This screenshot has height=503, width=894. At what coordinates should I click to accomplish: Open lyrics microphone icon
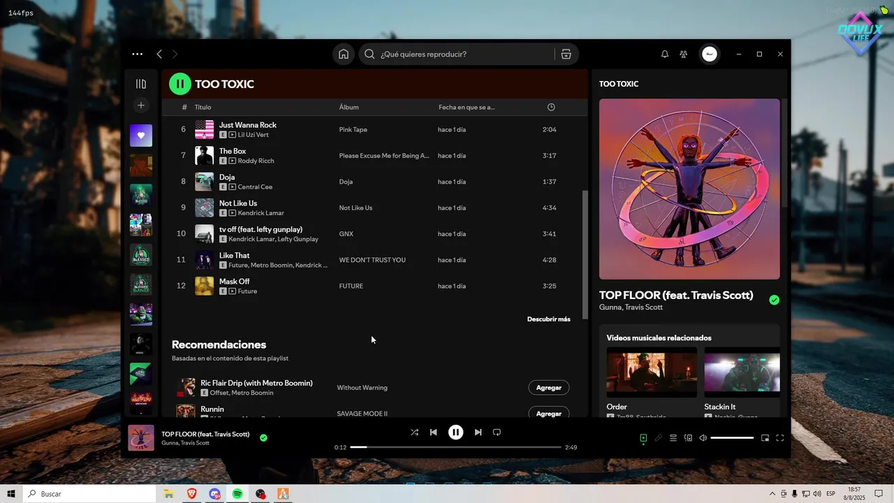pos(658,438)
